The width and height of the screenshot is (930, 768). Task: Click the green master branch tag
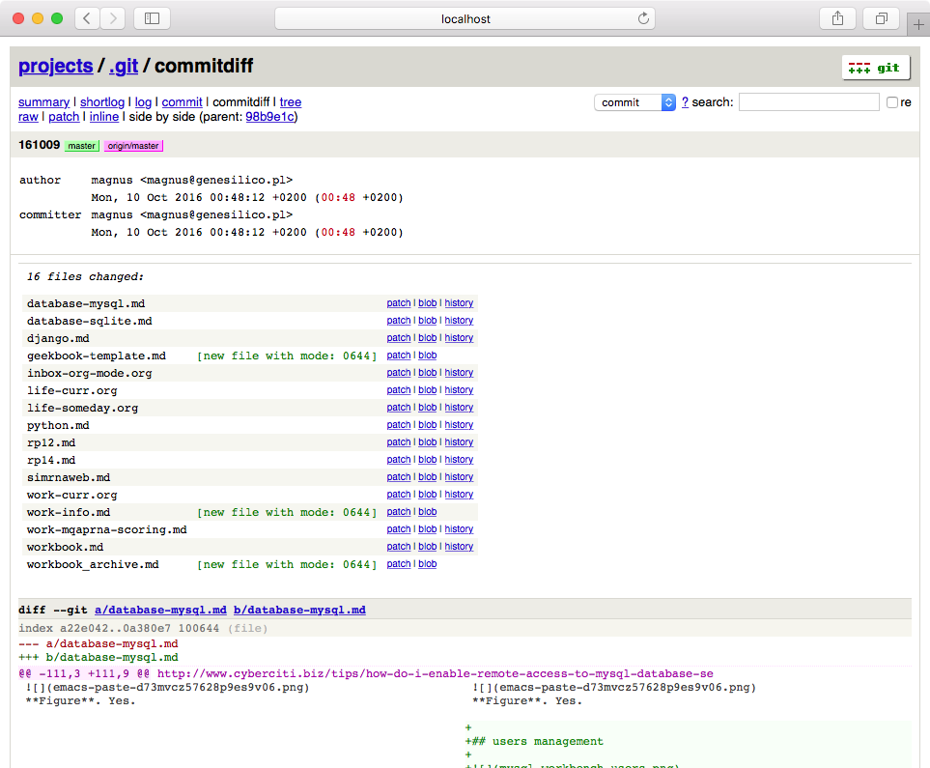[82, 146]
